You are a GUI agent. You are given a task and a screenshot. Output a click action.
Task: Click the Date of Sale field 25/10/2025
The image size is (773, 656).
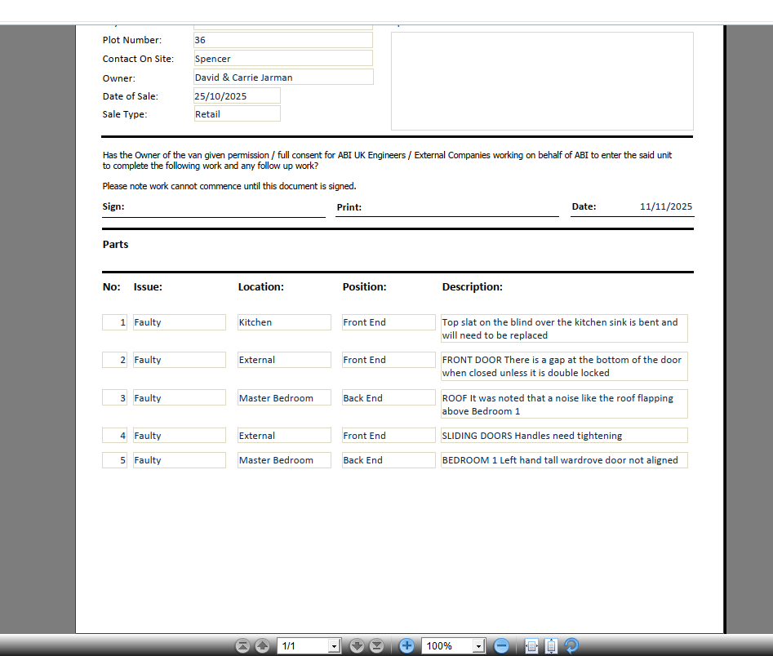click(x=238, y=95)
